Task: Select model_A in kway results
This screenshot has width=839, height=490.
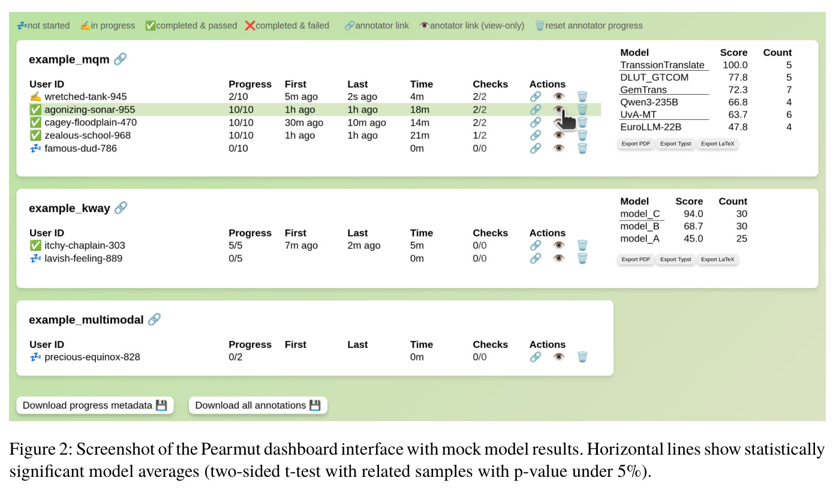Action: pyautogui.click(x=640, y=239)
